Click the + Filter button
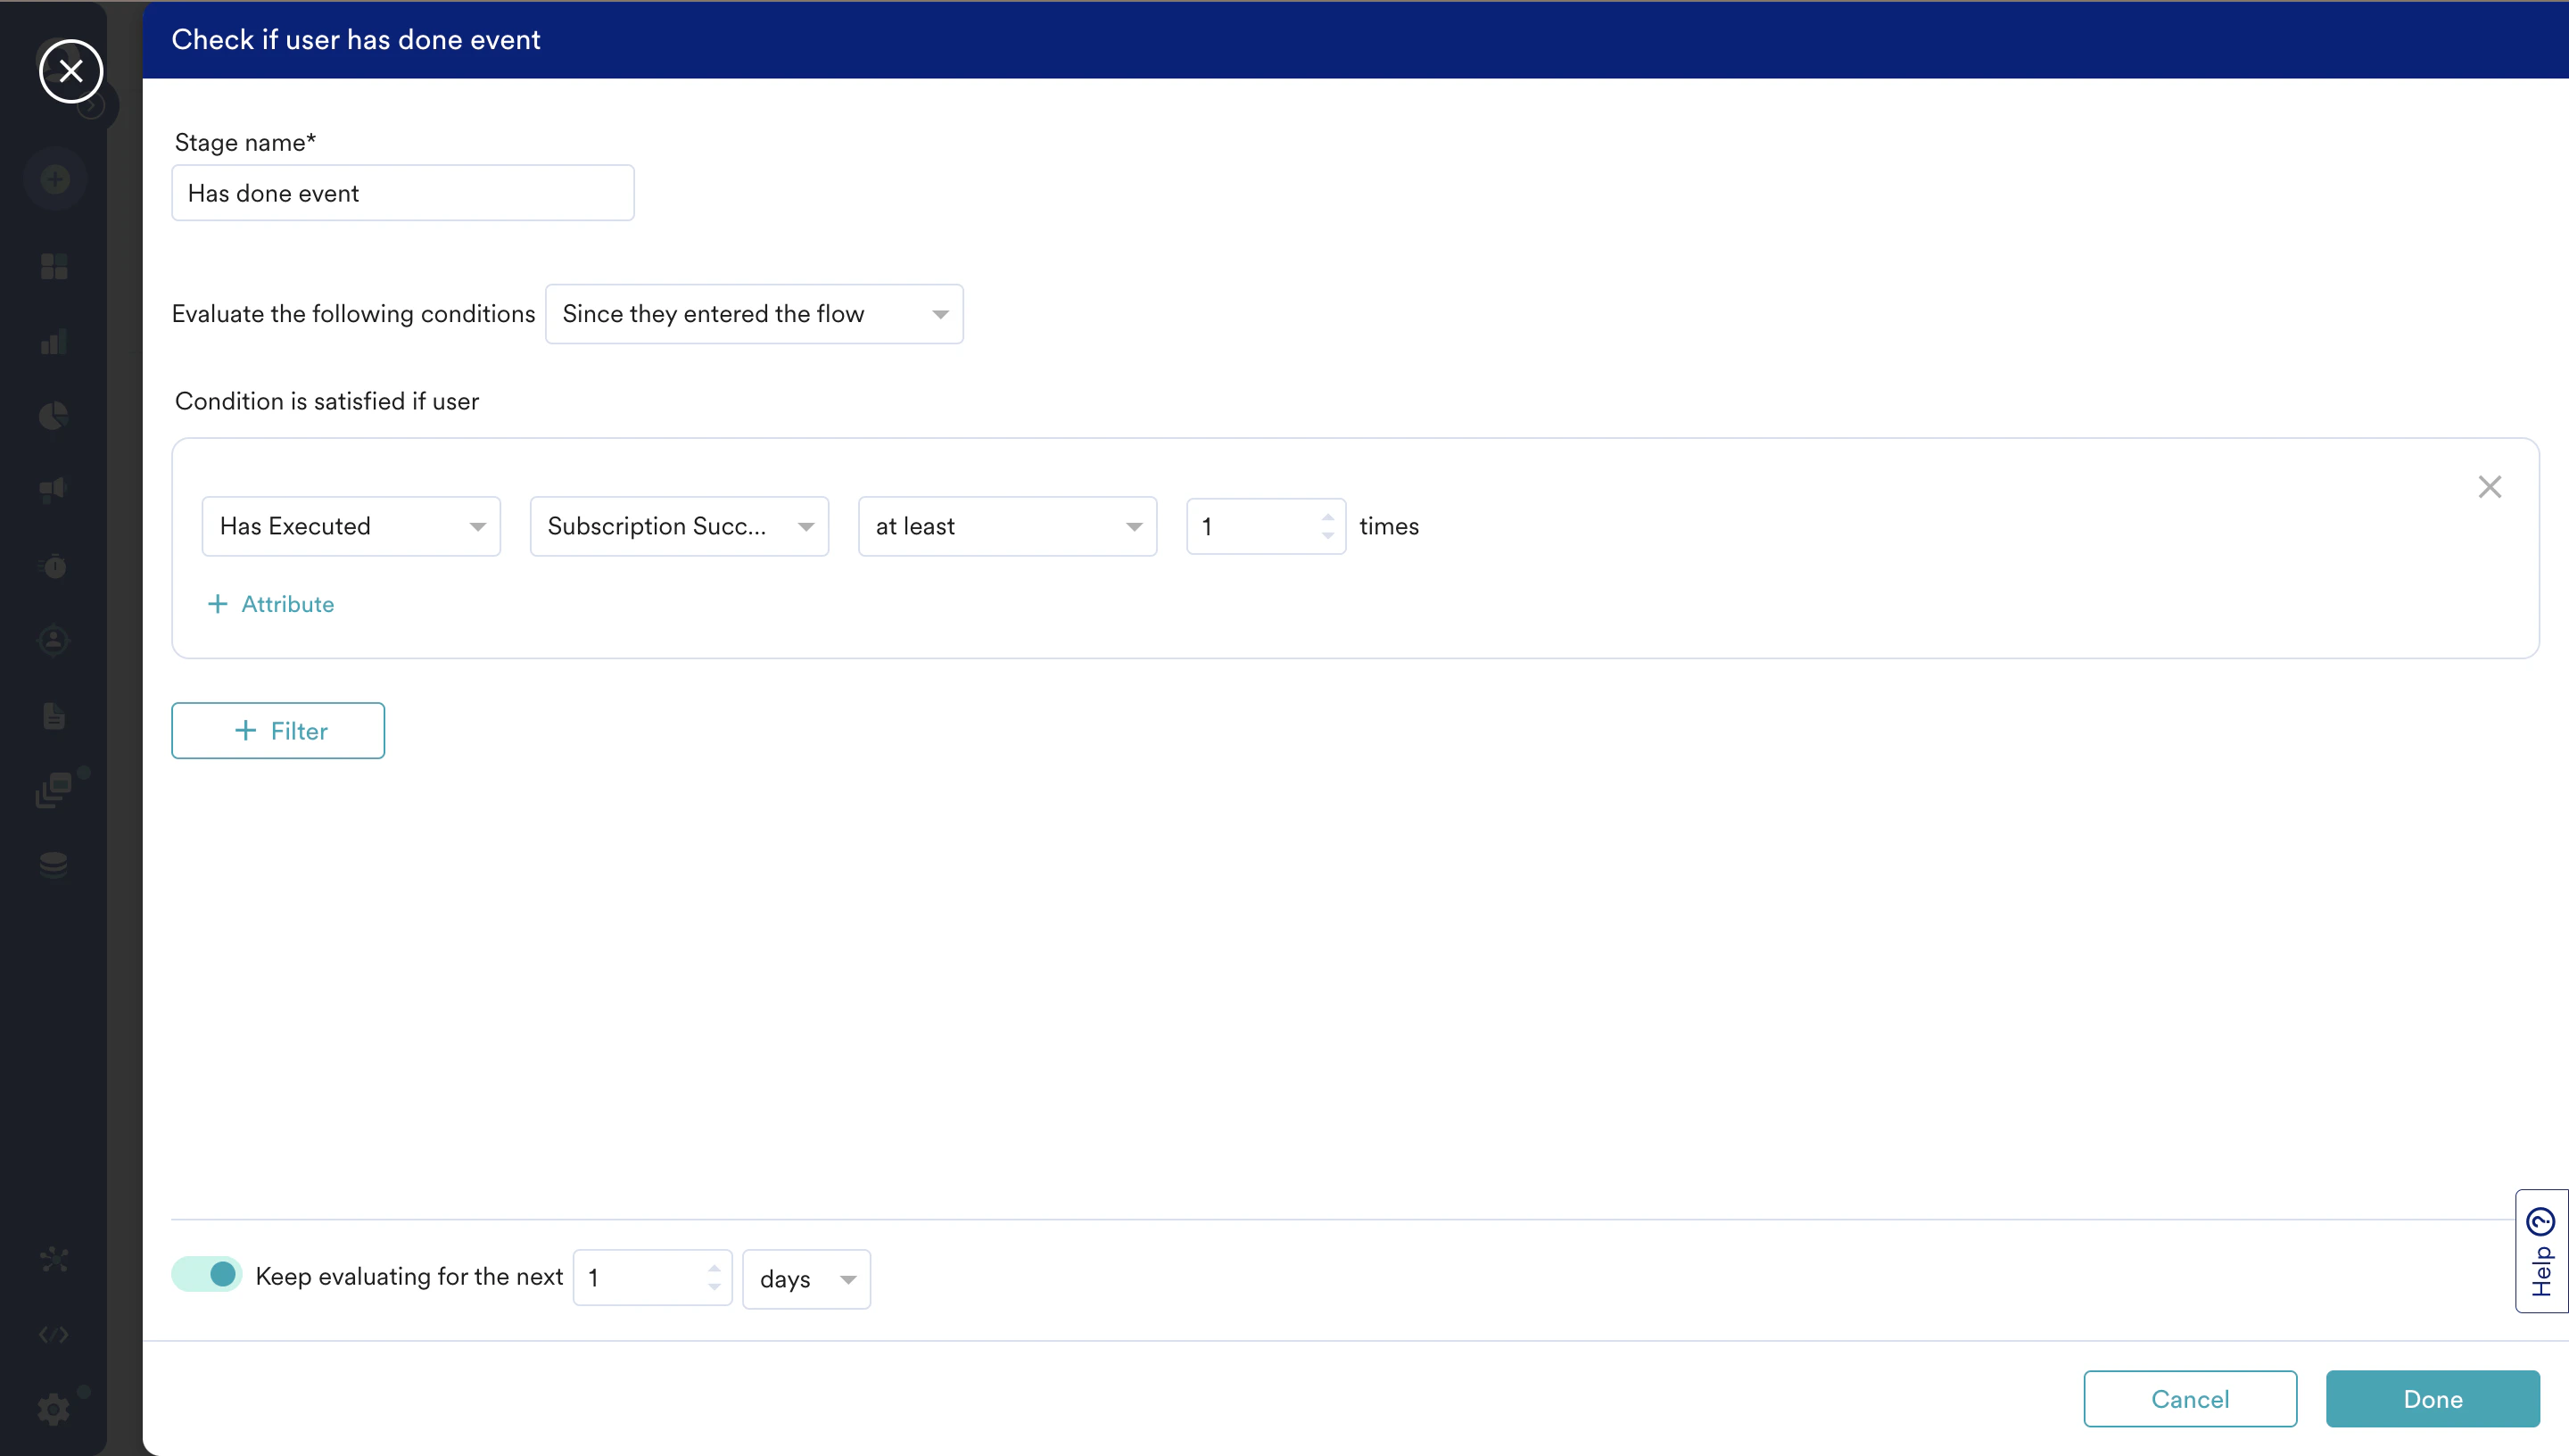The height and width of the screenshot is (1456, 2569). [278, 731]
